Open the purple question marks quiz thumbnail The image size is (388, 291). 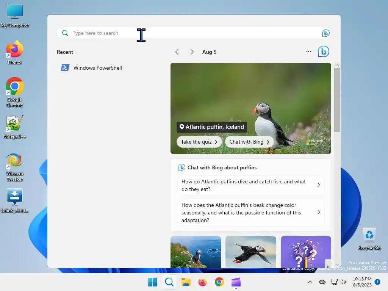(306, 252)
